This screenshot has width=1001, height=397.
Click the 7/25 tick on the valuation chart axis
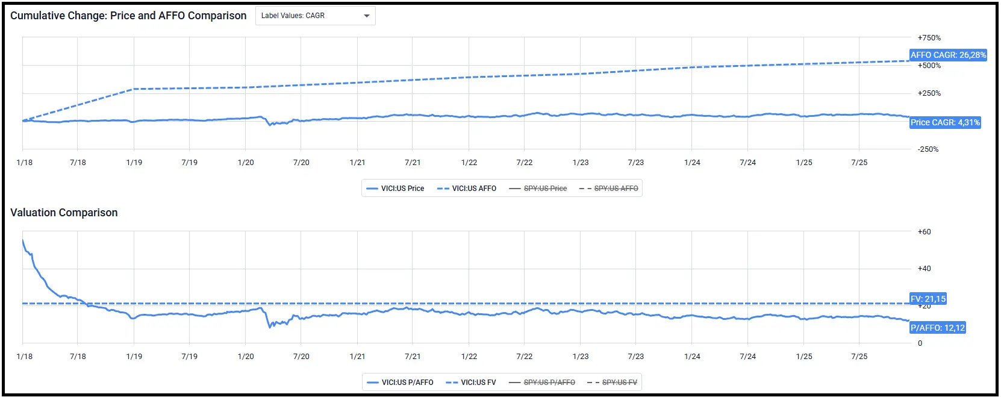coord(859,357)
